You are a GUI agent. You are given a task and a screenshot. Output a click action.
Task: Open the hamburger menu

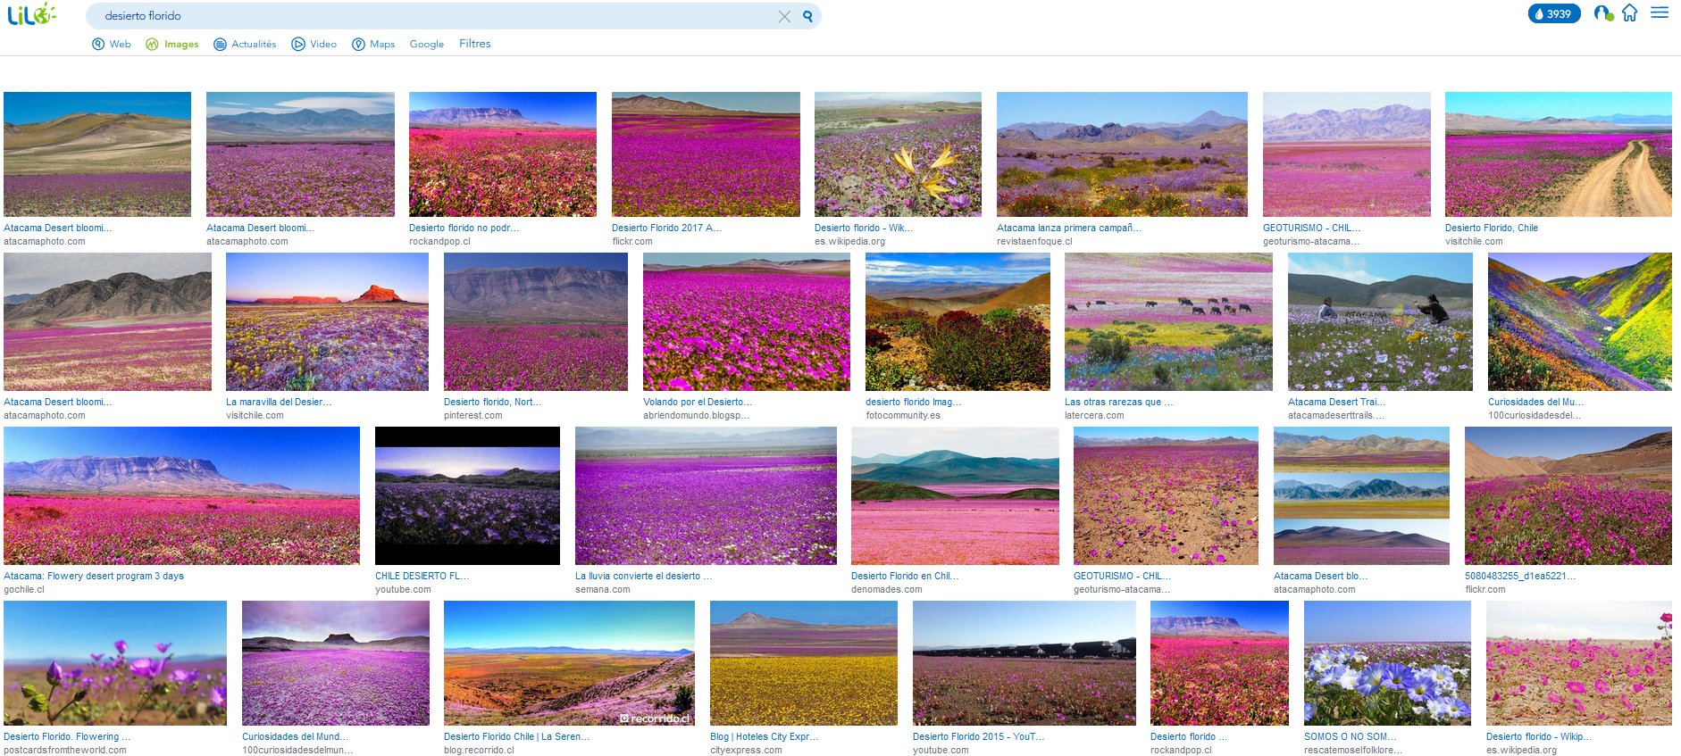pos(1659,13)
